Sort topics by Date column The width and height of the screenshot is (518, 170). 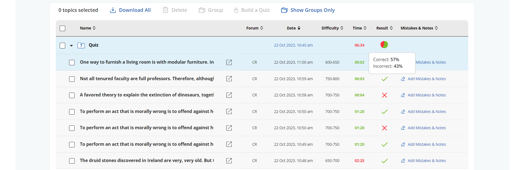293,28
